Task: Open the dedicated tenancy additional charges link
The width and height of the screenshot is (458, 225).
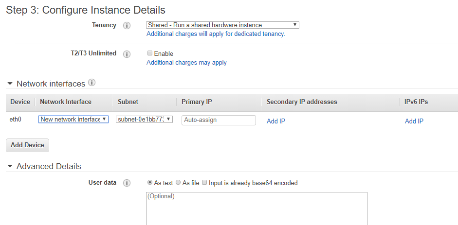Action: (216, 34)
